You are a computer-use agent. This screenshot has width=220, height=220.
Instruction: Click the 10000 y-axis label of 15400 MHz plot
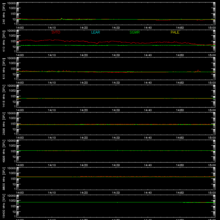[x=12, y=196]
